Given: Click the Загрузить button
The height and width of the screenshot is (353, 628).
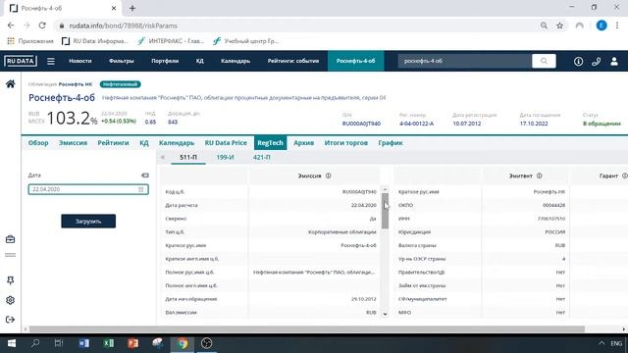Looking at the screenshot, I should click(88, 221).
